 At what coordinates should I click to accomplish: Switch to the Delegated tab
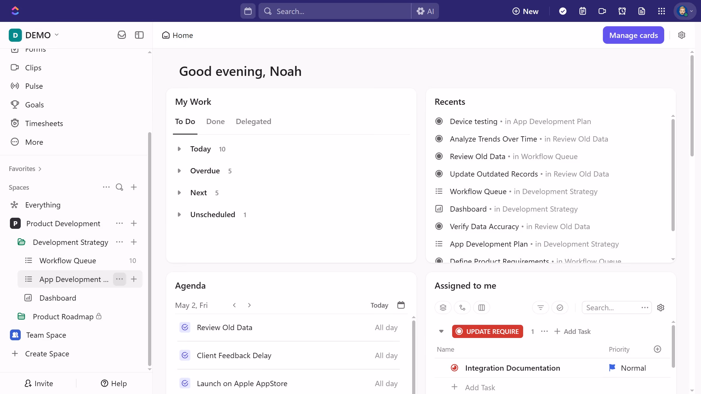254,121
